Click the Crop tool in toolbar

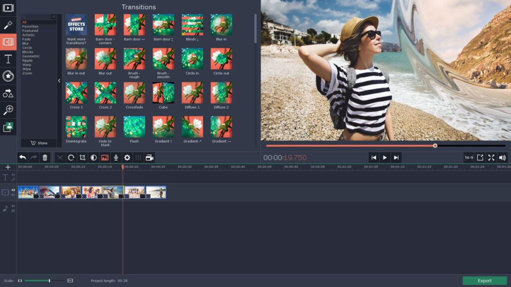click(x=83, y=157)
